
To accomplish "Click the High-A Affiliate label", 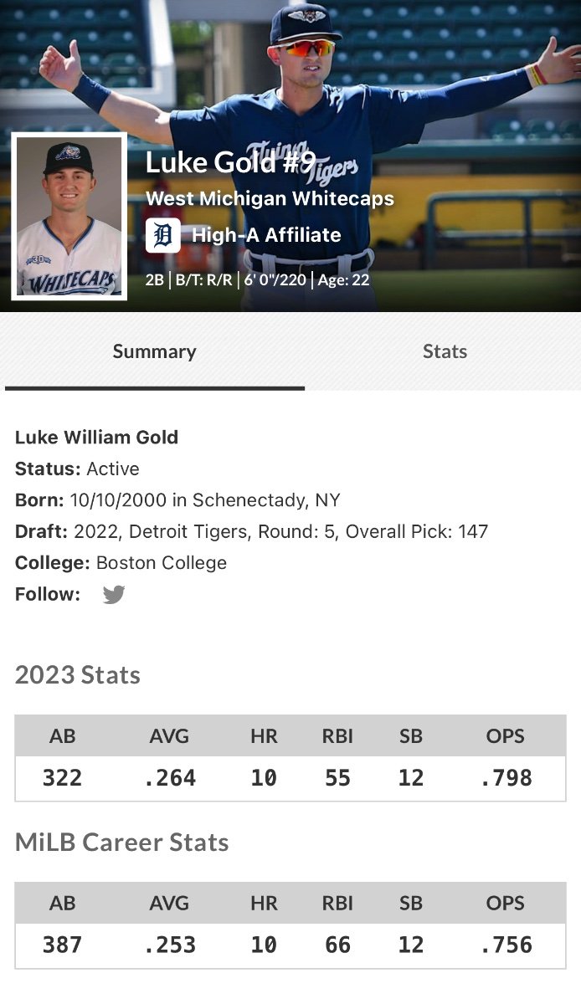I will [x=266, y=236].
